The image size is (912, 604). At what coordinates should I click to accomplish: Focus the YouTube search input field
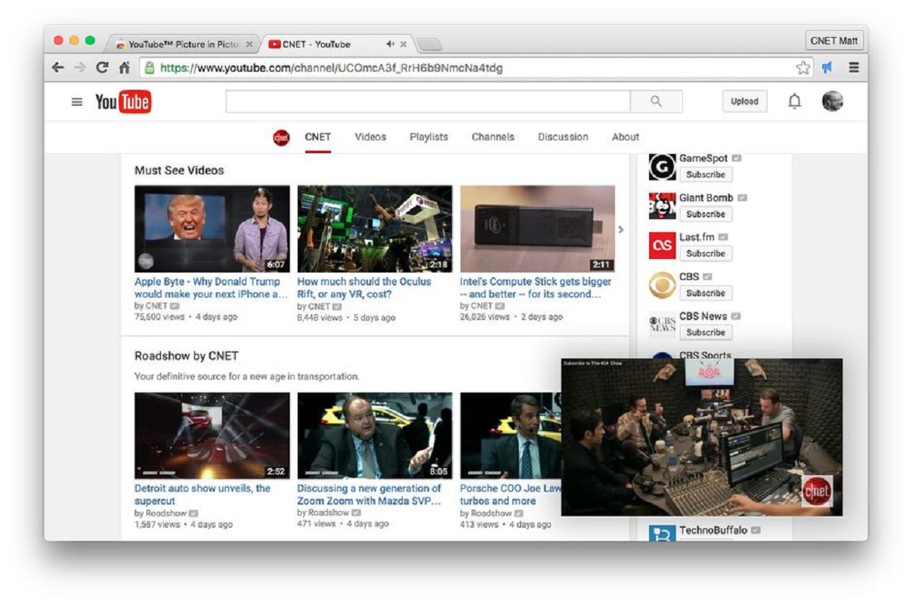428,101
